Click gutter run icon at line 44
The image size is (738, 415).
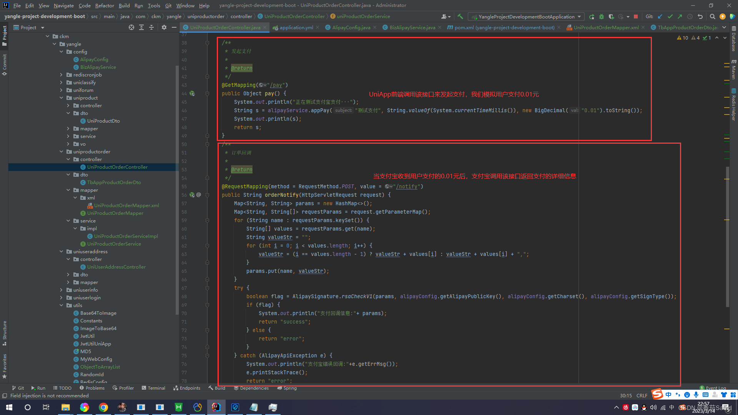click(192, 93)
